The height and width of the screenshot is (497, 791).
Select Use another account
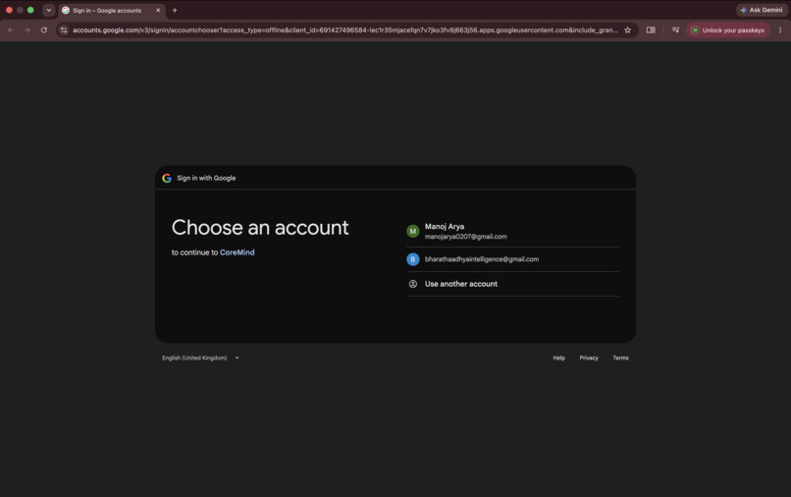[x=512, y=284]
